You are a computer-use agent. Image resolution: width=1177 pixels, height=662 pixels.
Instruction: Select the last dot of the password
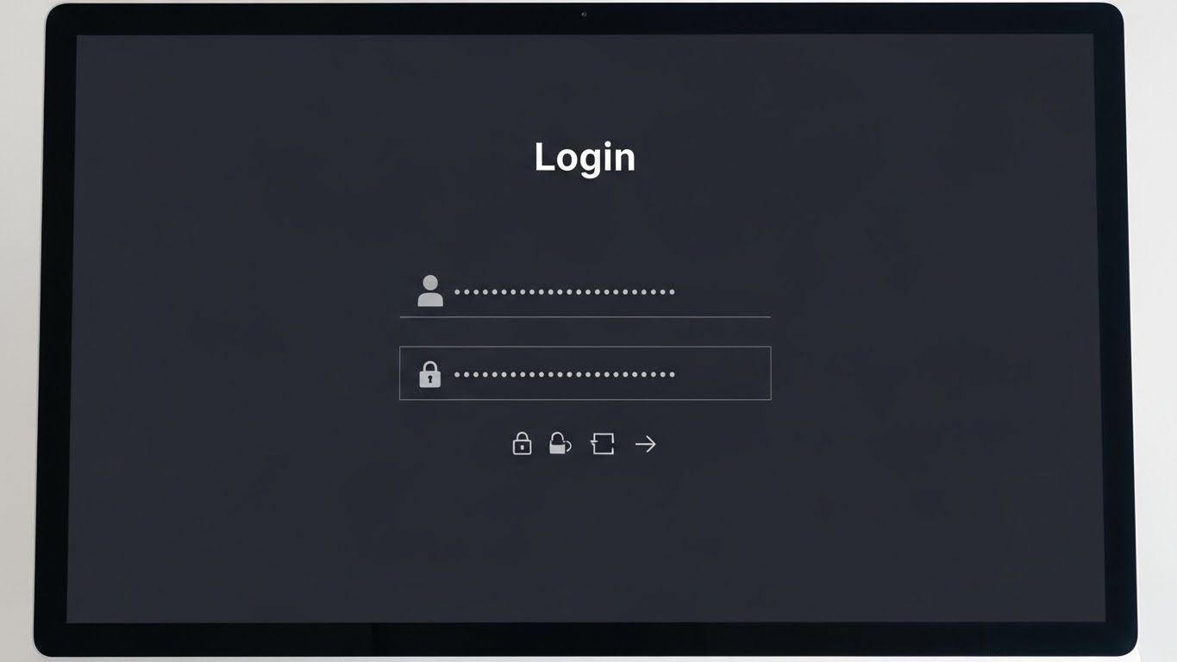click(672, 374)
